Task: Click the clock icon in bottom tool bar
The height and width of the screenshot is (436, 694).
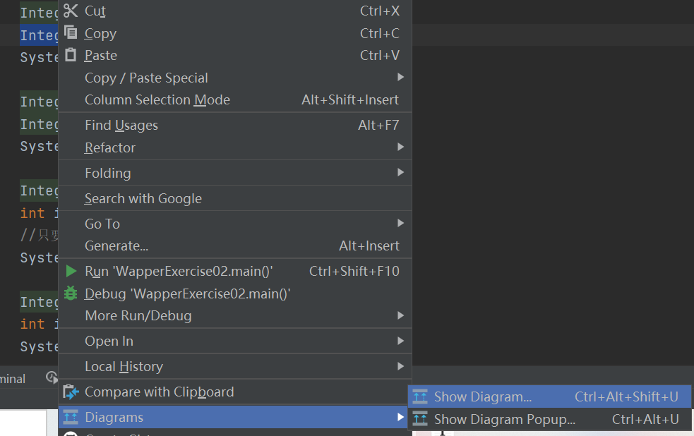Action: click(x=52, y=377)
